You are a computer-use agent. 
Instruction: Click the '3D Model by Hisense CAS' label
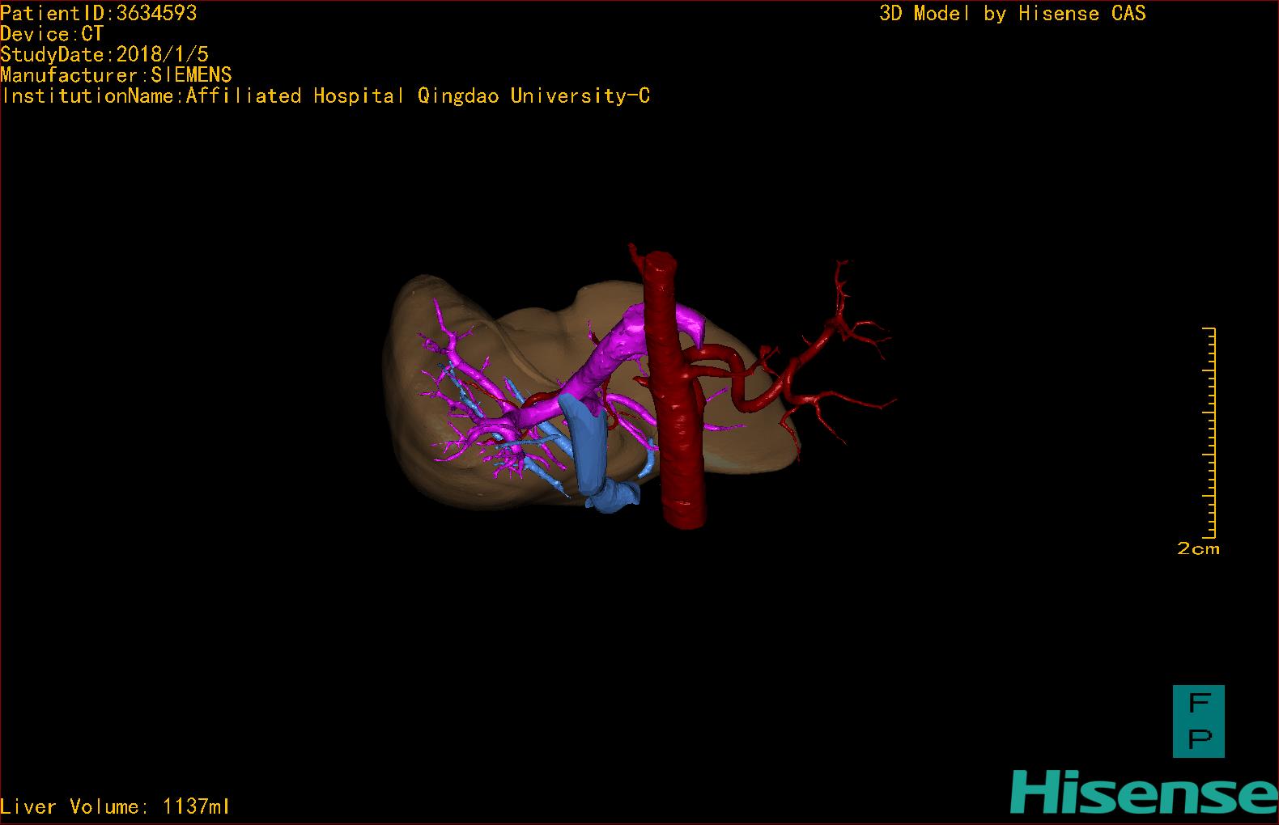point(1013,13)
